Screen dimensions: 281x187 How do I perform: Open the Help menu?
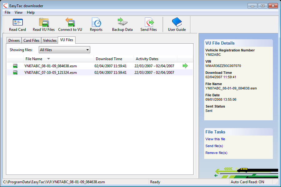pyautogui.click(x=31, y=12)
